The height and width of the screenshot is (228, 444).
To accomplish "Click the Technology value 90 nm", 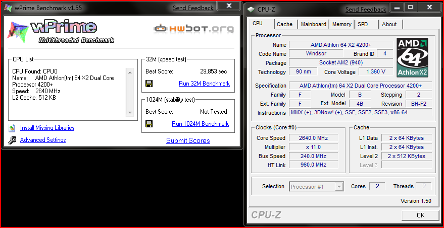I will (303, 71).
